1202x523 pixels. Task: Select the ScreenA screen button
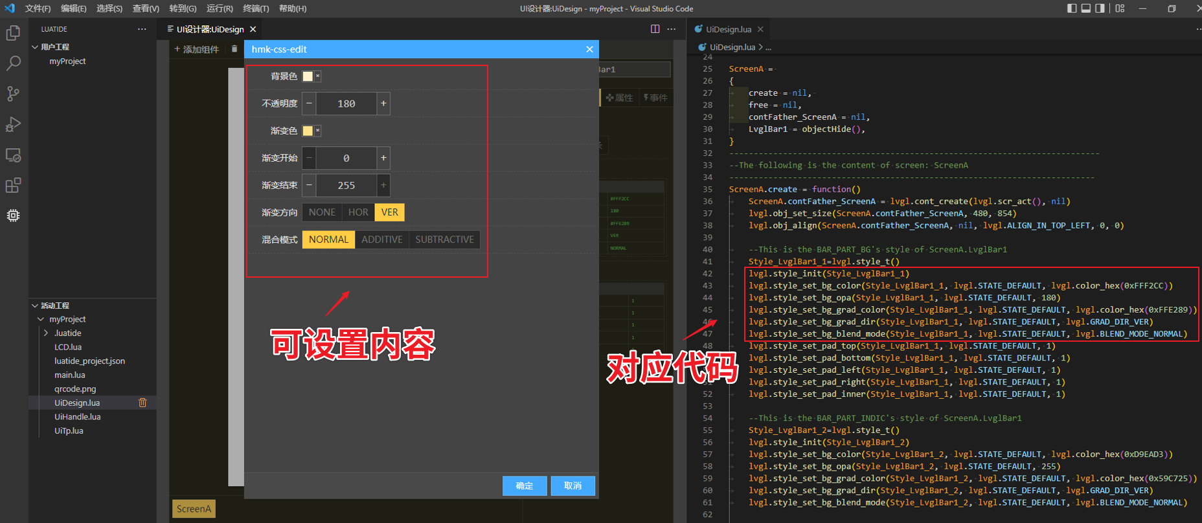pos(194,509)
